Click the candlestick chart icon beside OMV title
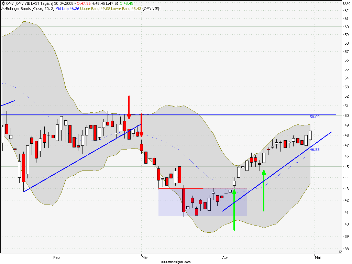The height and width of the screenshot is (264, 352). (3, 3)
